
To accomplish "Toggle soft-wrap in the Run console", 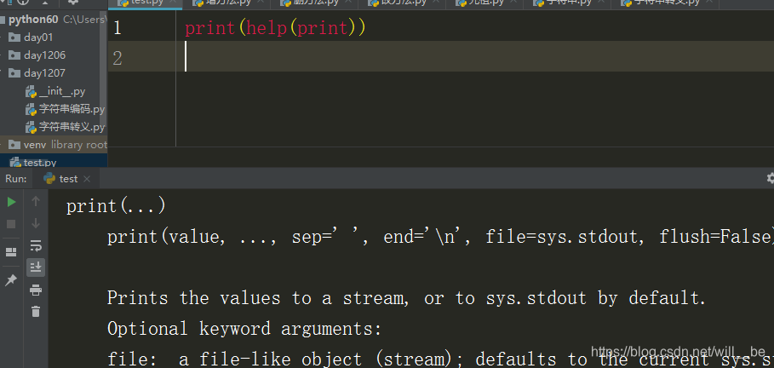I will point(36,245).
